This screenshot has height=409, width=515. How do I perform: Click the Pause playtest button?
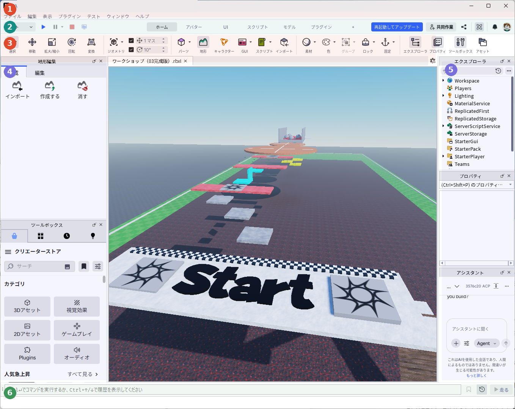(x=55, y=27)
